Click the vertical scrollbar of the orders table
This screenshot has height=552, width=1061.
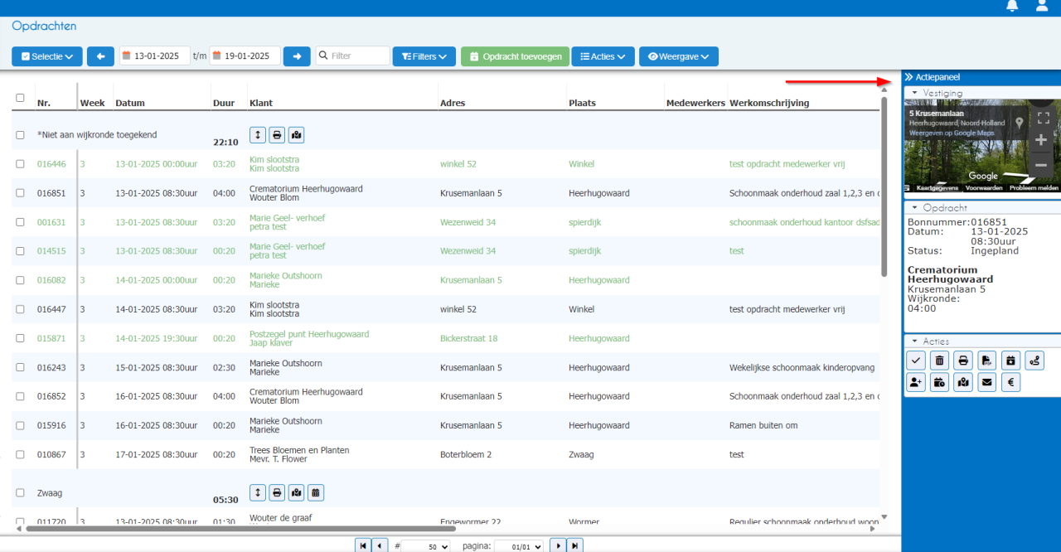pos(884,186)
